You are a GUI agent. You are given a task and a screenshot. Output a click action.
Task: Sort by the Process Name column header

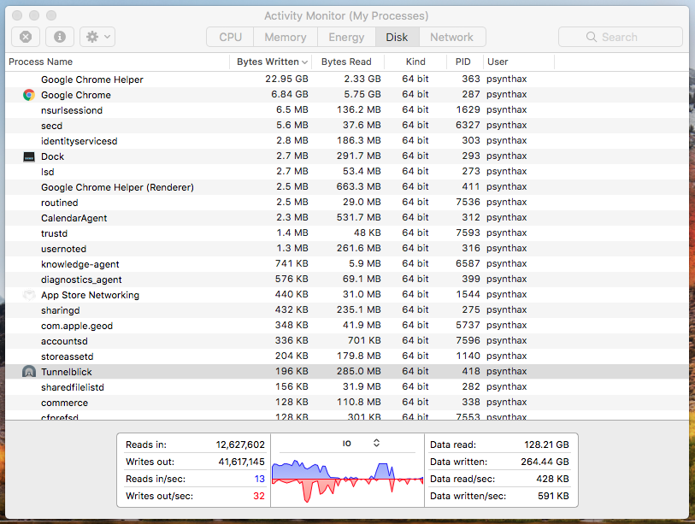coord(117,62)
